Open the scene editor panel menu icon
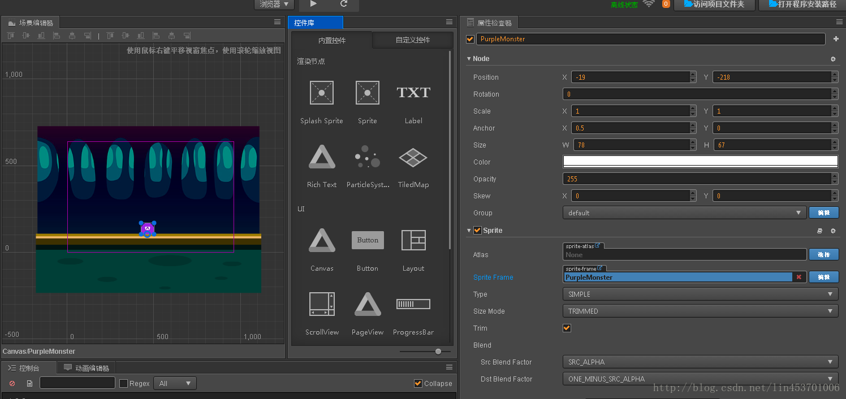This screenshot has height=399, width=846. [x=277, y=22]
